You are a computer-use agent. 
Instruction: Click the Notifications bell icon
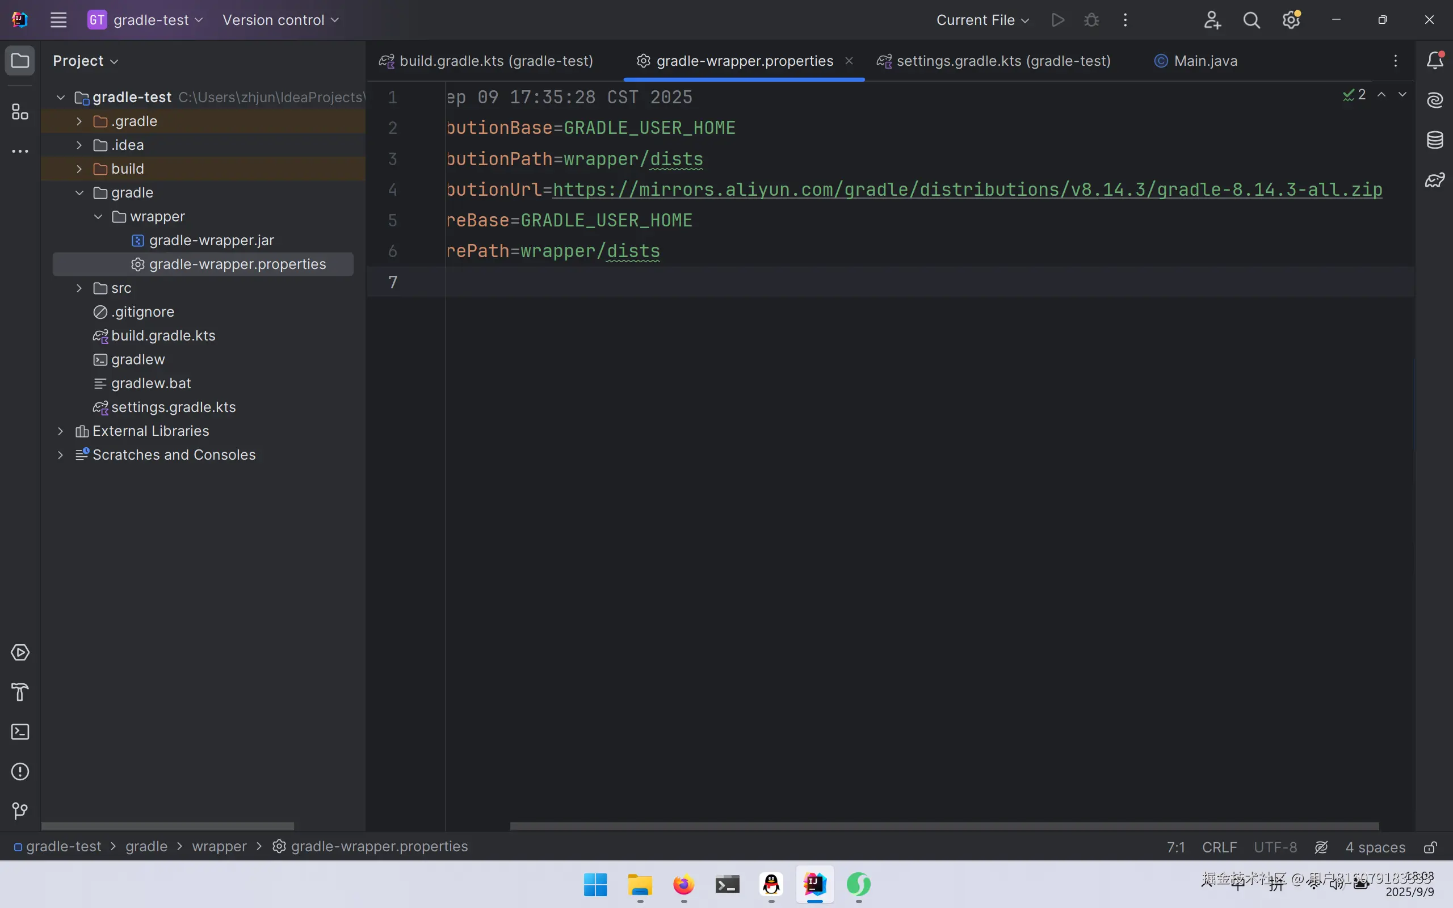coord(1434,60)
